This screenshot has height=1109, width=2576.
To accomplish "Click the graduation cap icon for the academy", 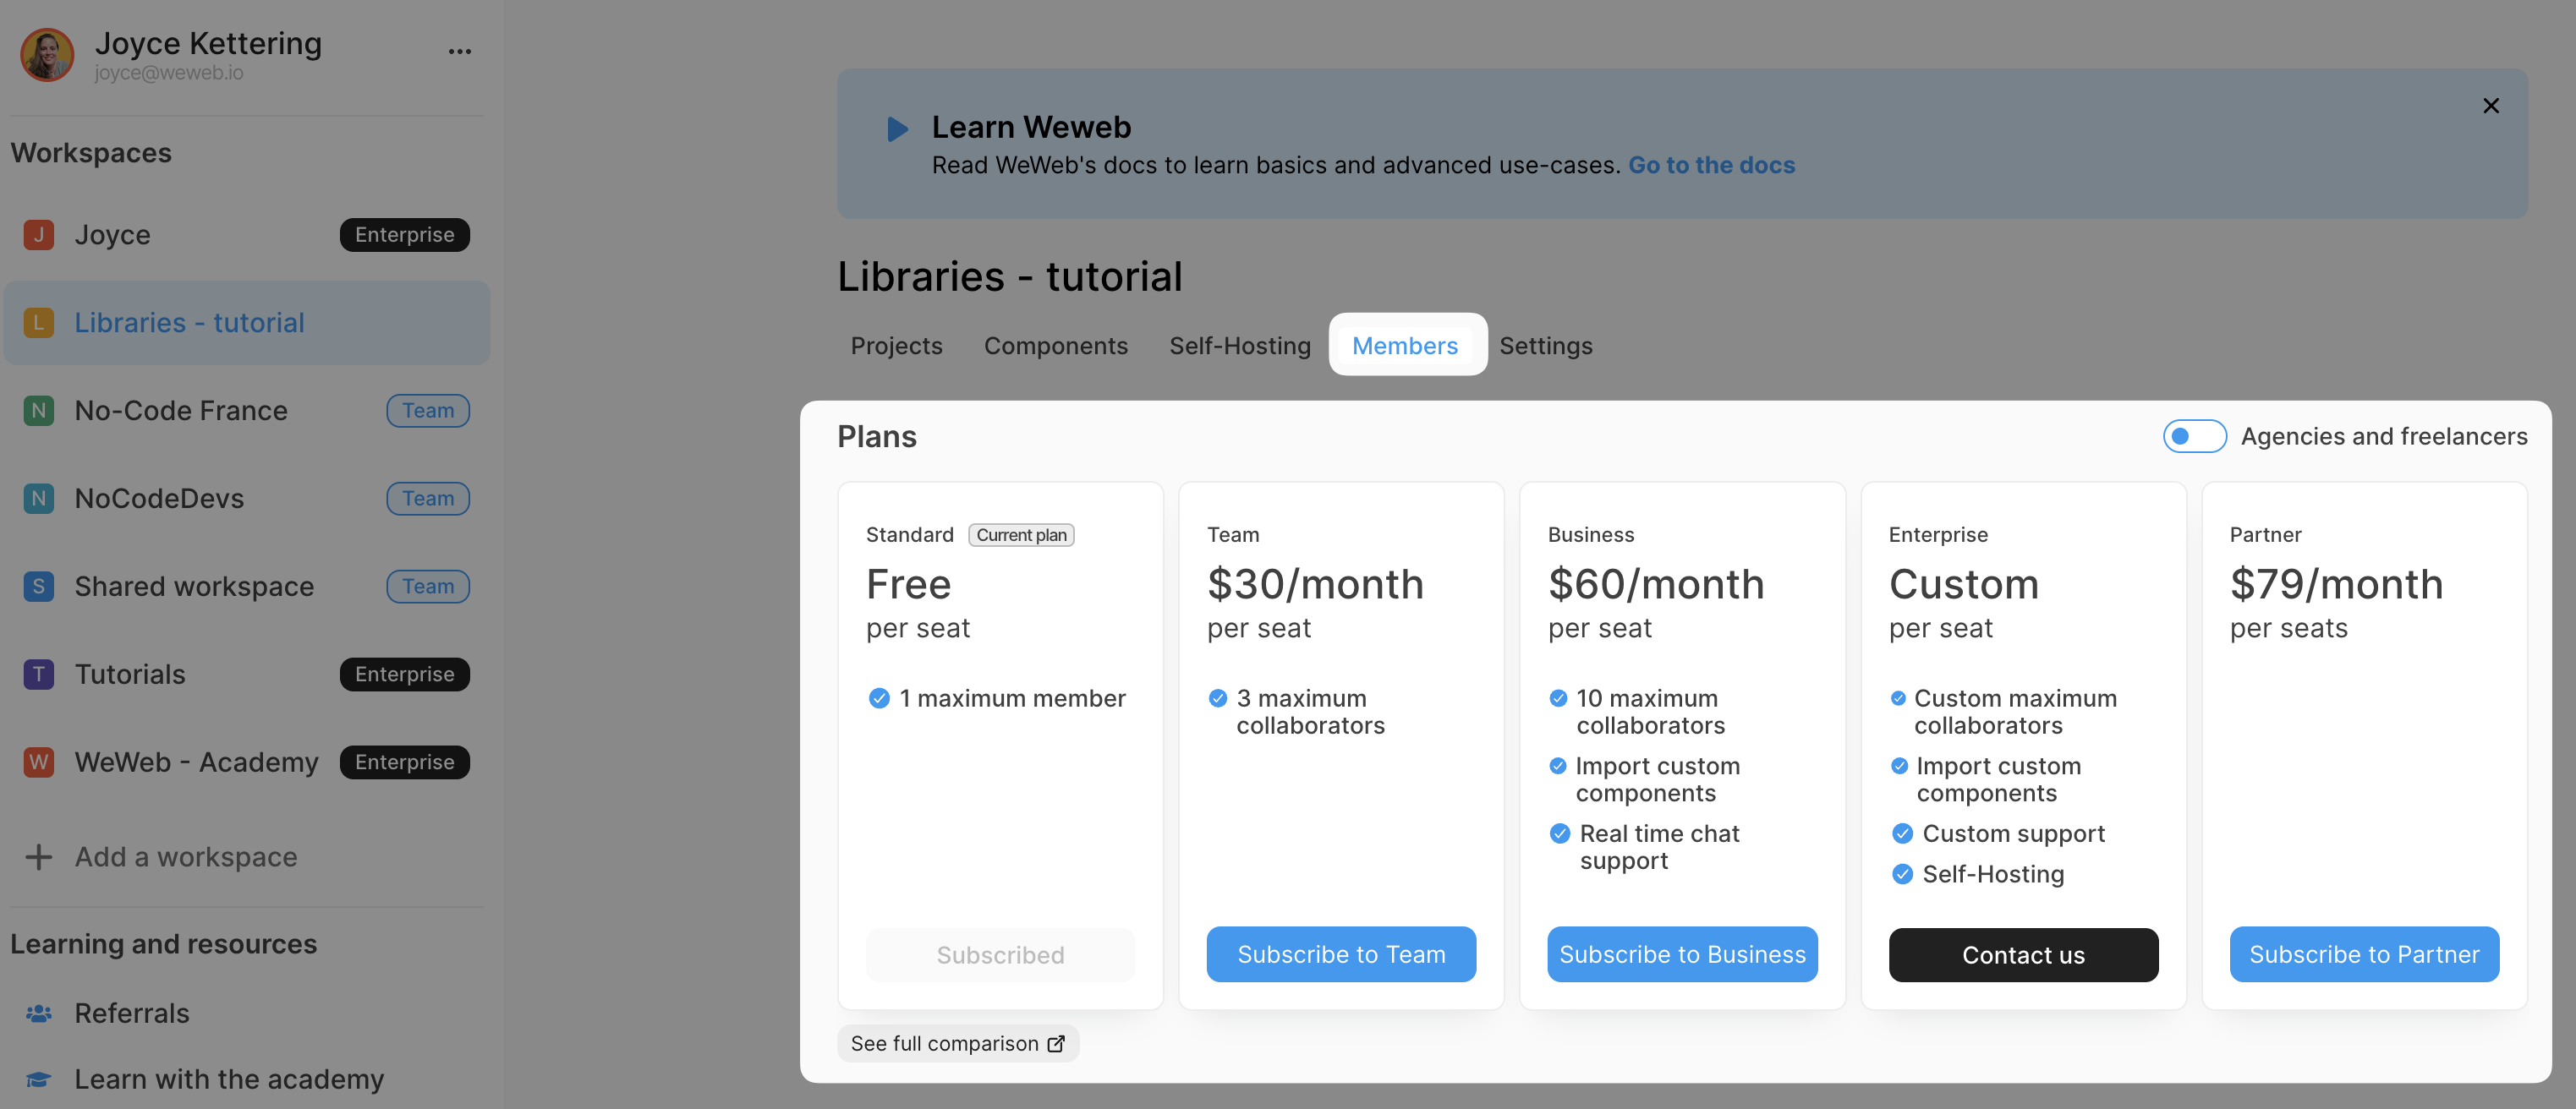I will tap(38, 1078).
